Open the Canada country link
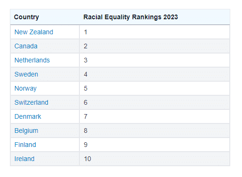Screen dimensions: 242x177 [26, 46]
